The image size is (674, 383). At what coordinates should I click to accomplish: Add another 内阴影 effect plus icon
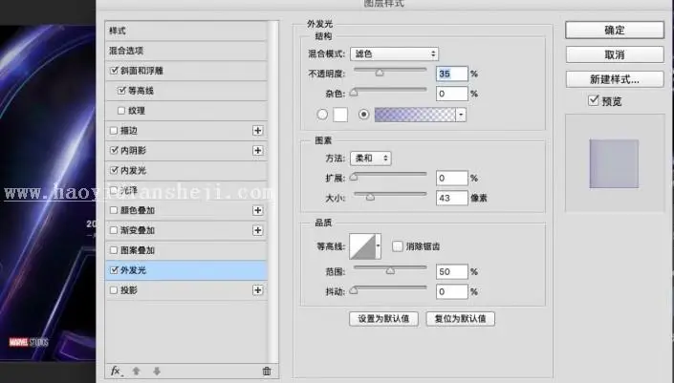click(257, 150)
